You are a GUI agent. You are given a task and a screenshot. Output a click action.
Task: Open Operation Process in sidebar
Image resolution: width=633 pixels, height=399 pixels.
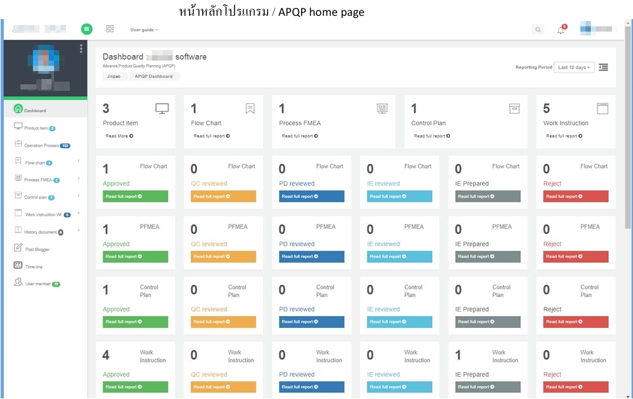coord(41,146)
